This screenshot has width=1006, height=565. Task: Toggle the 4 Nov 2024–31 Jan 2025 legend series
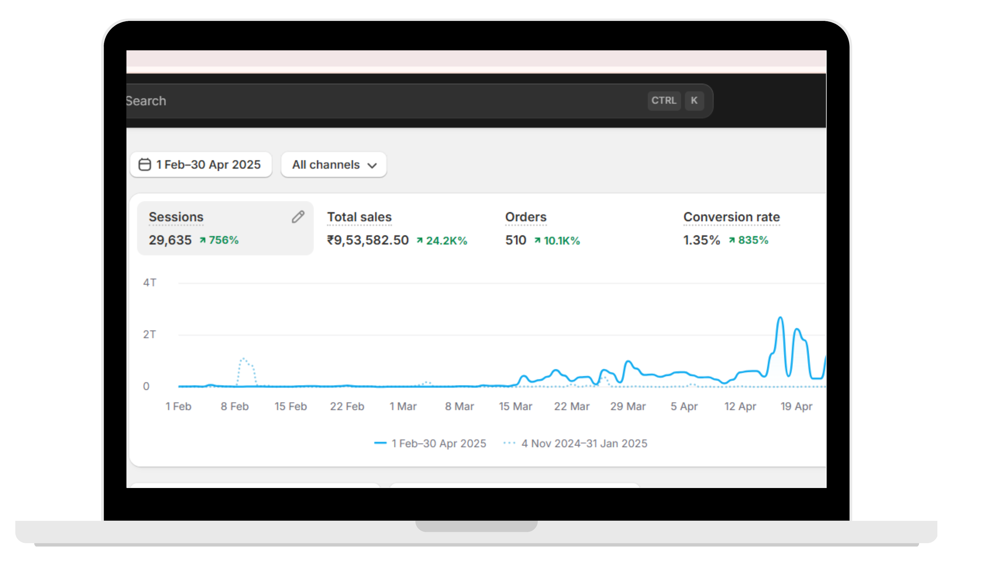576,443
